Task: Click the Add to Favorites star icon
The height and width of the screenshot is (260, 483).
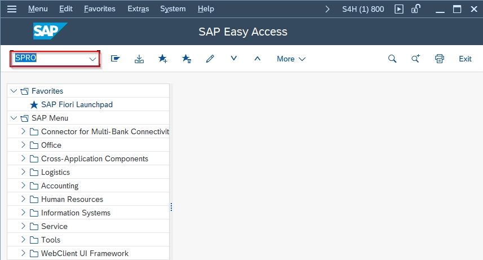Action: tap(163, 58)
